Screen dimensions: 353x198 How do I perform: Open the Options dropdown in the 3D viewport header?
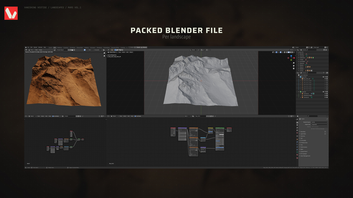coord(292,50)
